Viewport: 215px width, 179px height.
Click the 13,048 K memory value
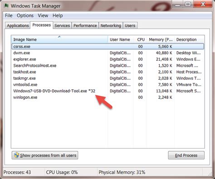(x=164, y=91)
